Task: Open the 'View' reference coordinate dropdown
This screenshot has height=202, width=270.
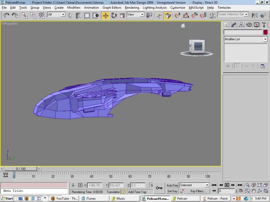Action: [x=136, y=14]
